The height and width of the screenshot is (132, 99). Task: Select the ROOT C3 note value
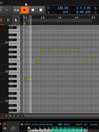coord(86,125)
